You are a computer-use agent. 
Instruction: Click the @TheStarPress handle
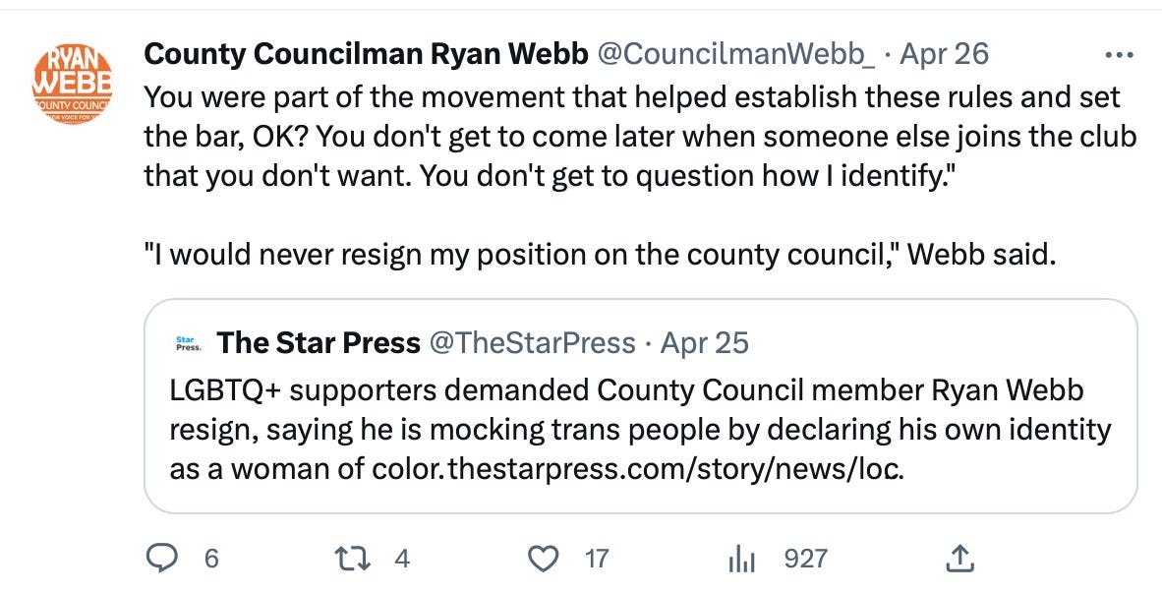532,342
